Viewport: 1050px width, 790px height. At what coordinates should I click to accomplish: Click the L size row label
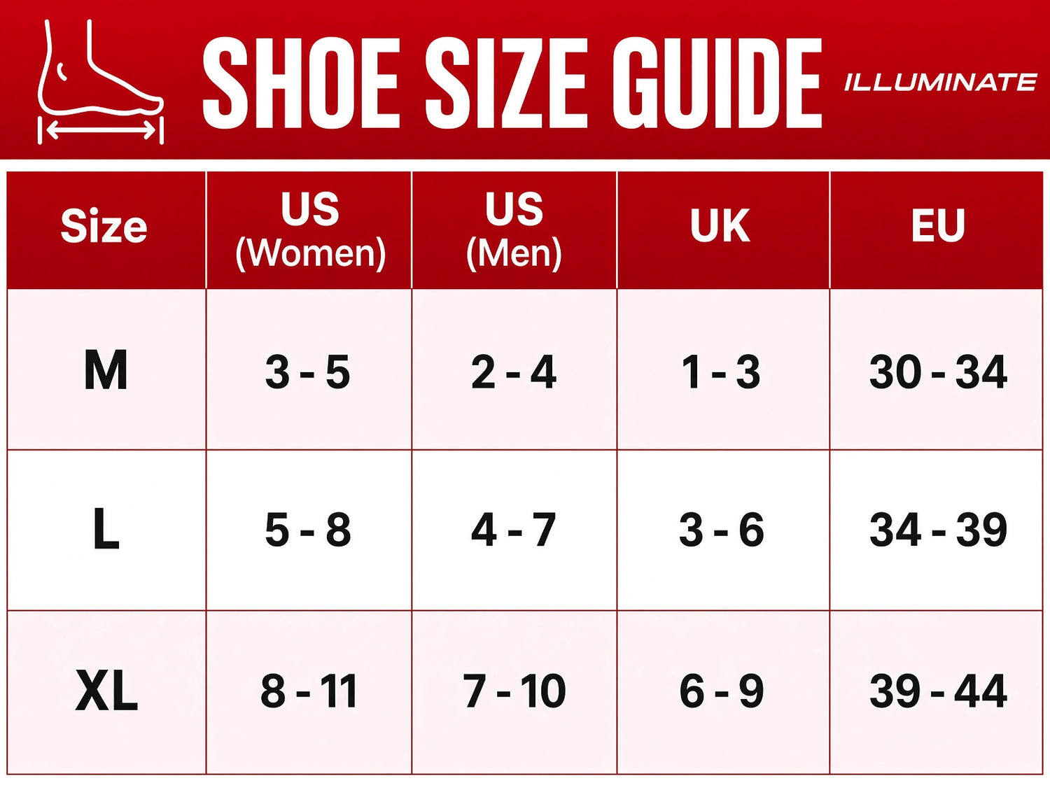pyautogui.click(x=106, y=530)
